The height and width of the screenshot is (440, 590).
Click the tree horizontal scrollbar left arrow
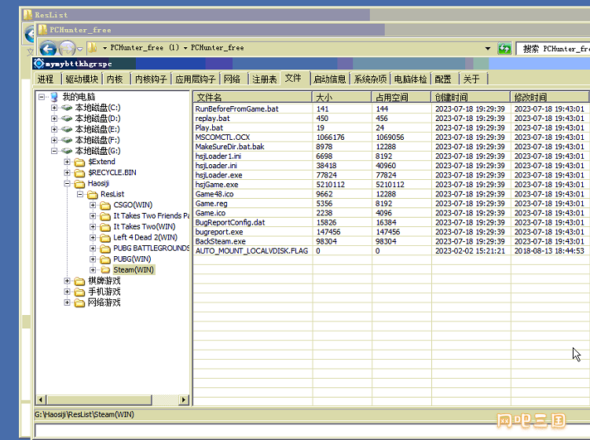(41, 400)
